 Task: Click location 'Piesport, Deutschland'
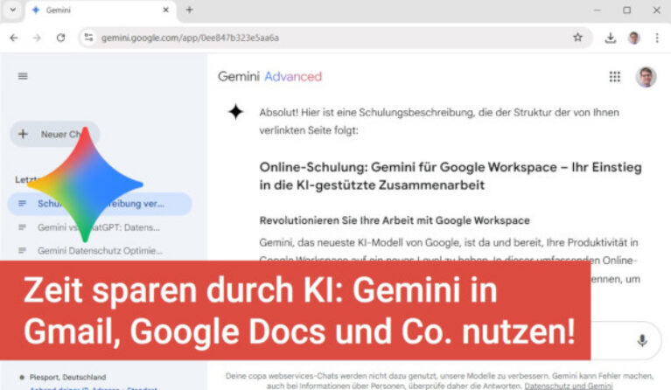pos(67,377)
